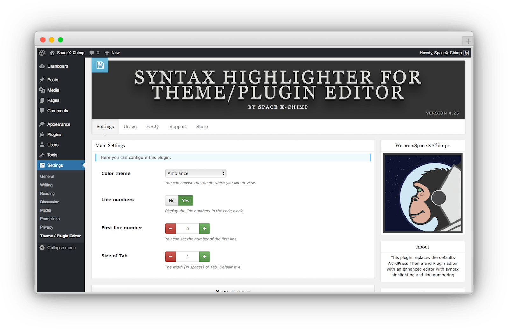This screenshot has width=508, height=329.
Task: Open SpaceX-Chimp site home icon
Action: [x=52, y=53]
